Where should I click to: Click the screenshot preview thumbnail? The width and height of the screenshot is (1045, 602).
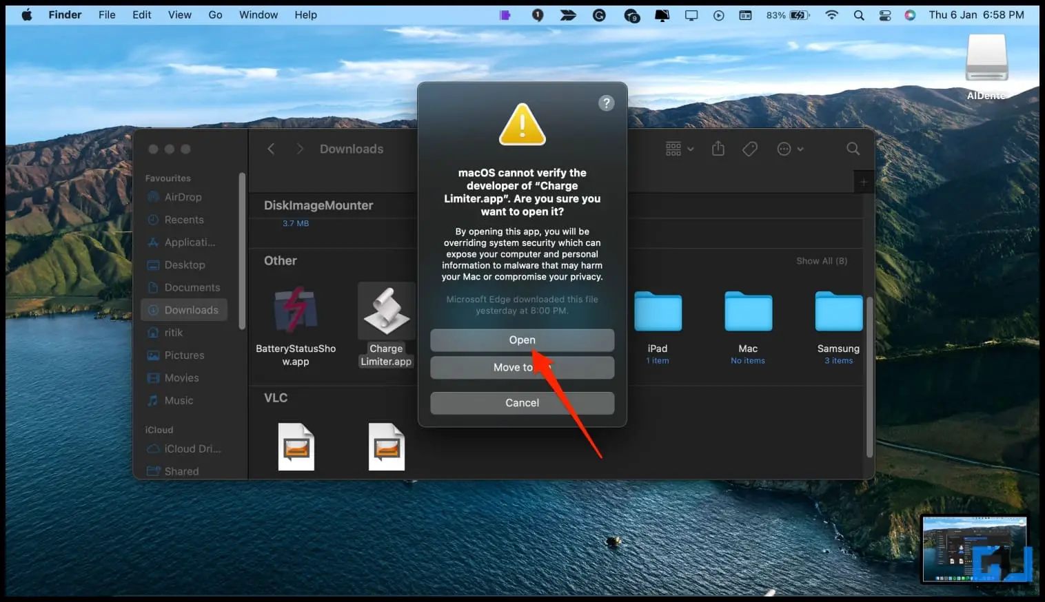975,550
